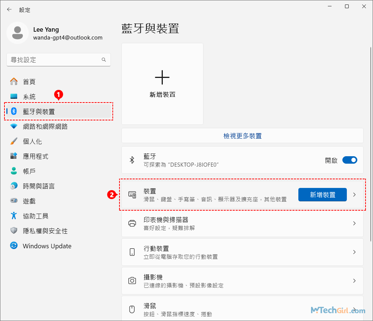Open the 檢視更多裝置 link
This screenshot has height=321, width=373.
pyautogui.click(x=242, y=135)
